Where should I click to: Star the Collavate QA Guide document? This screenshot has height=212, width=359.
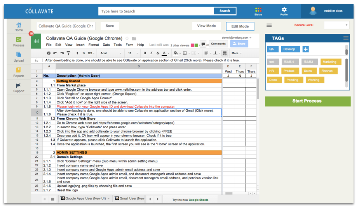click(x=127, y=38)
